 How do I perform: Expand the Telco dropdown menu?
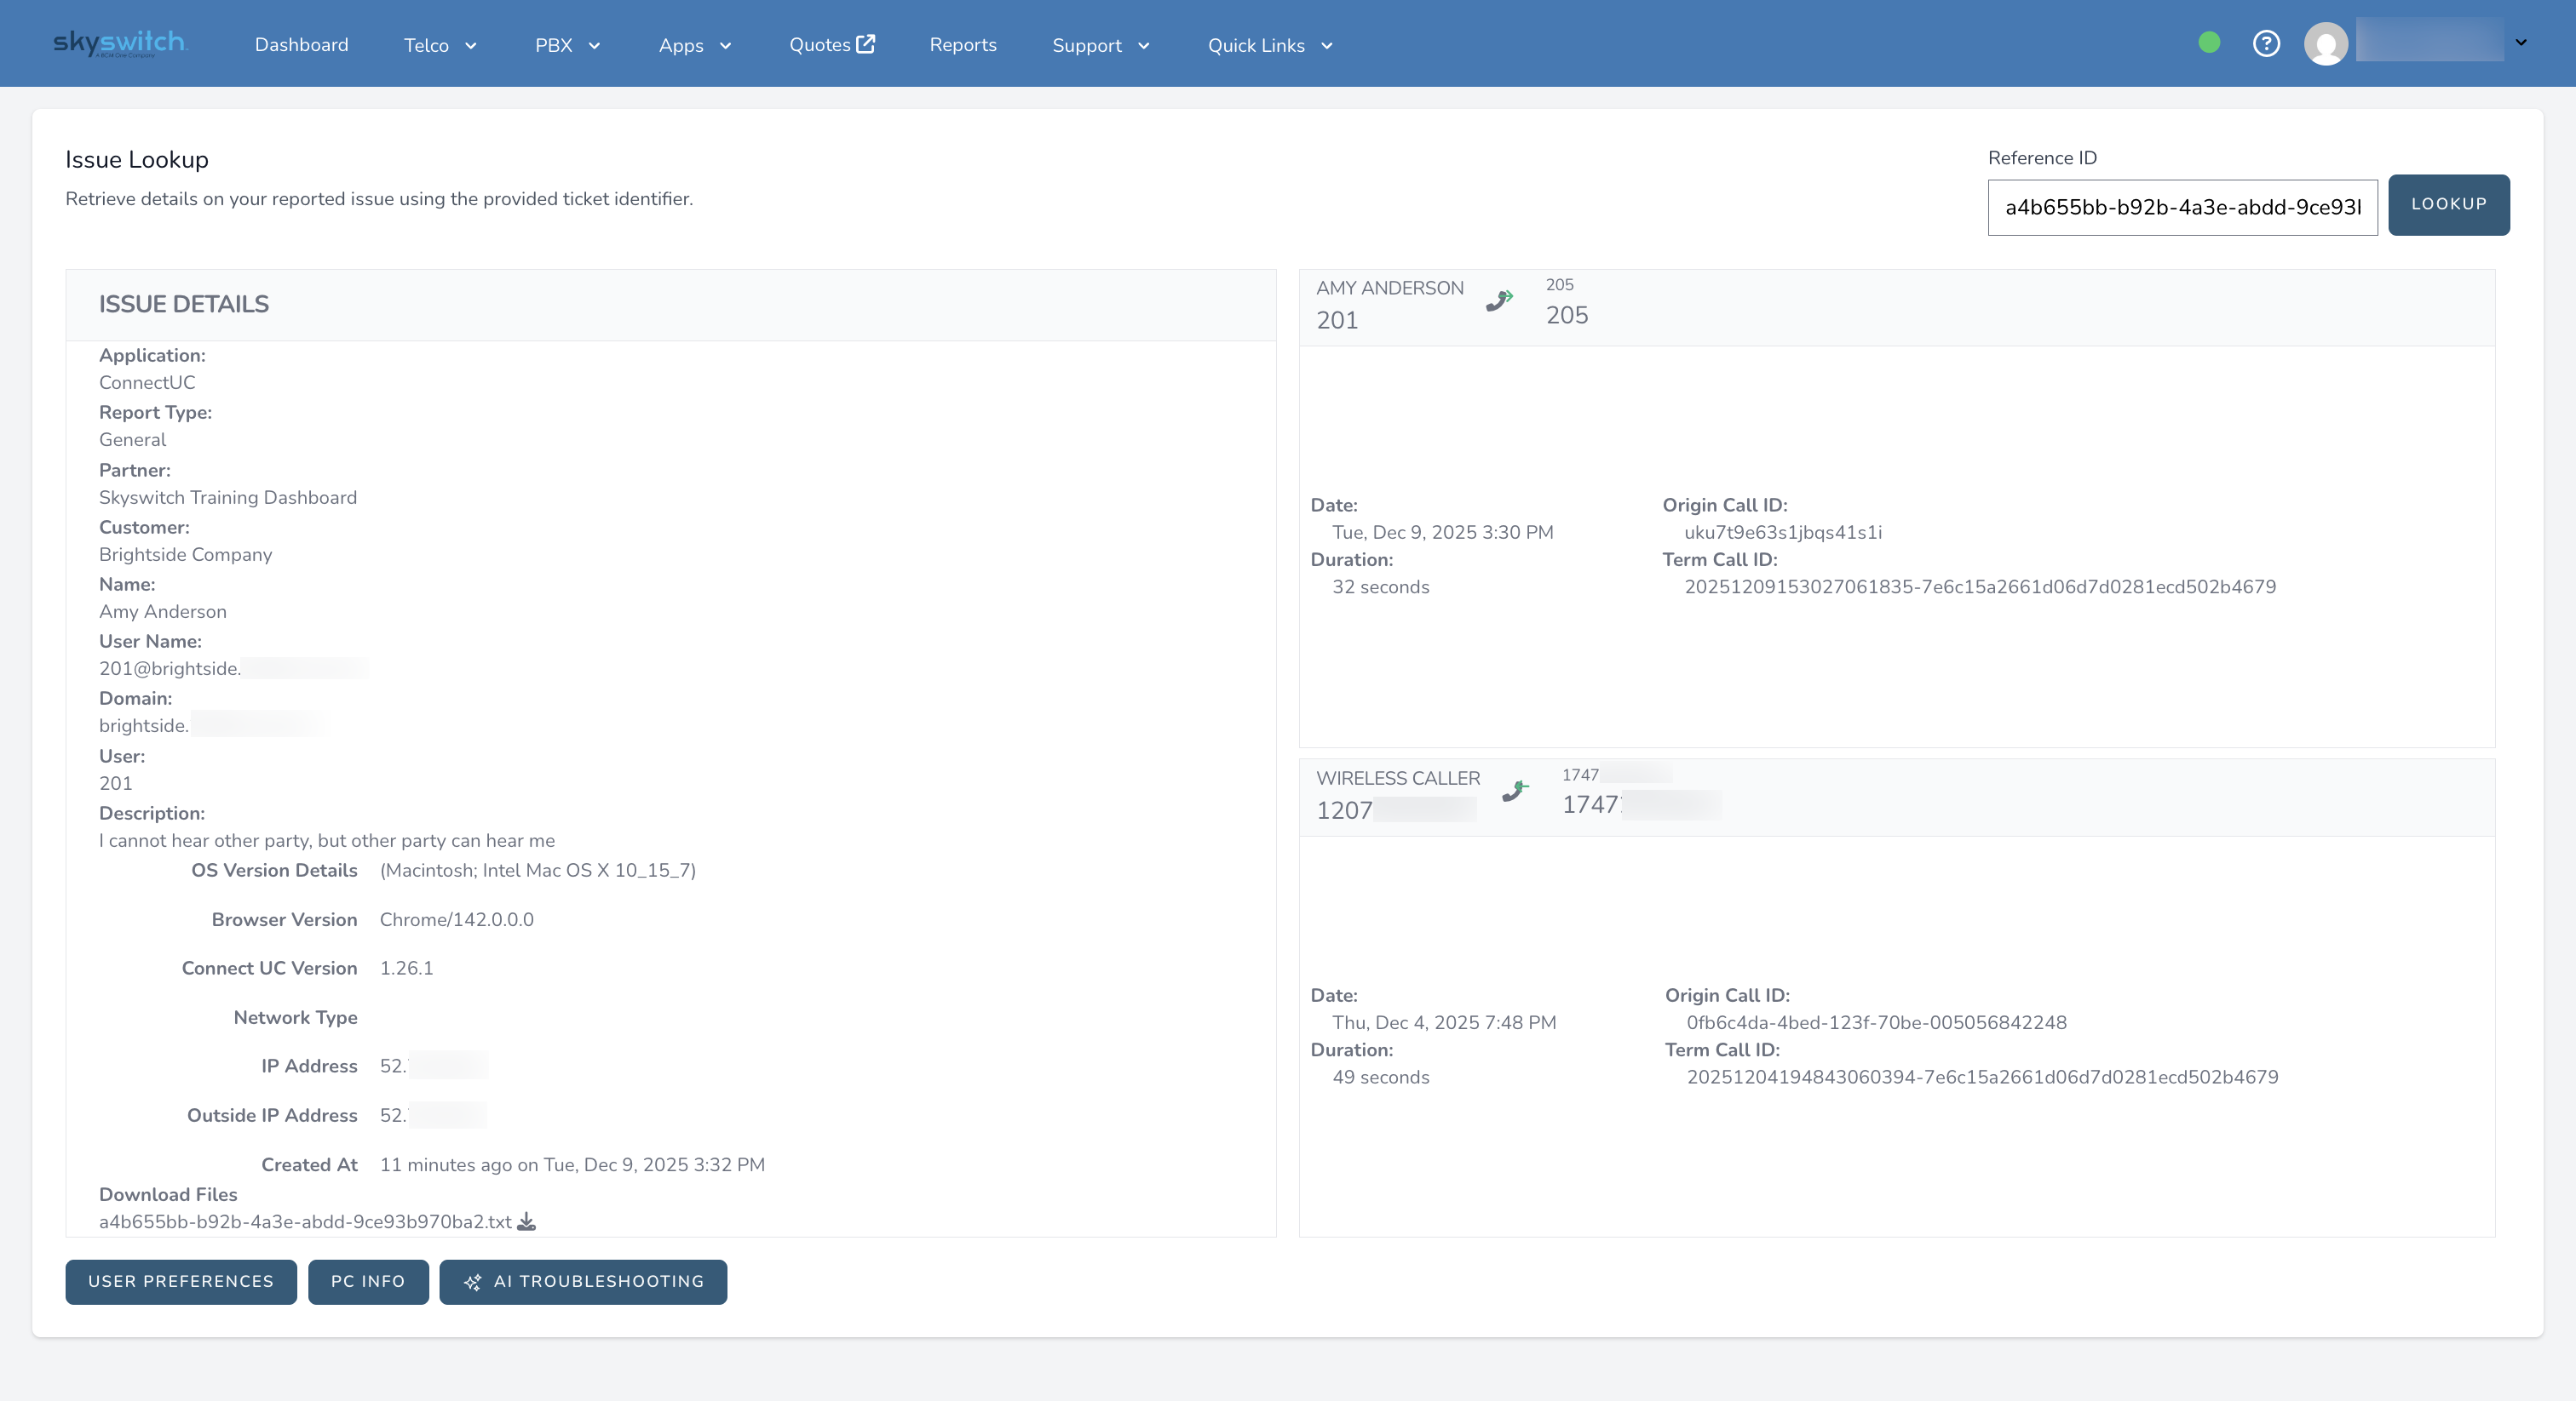coord(440,45)
